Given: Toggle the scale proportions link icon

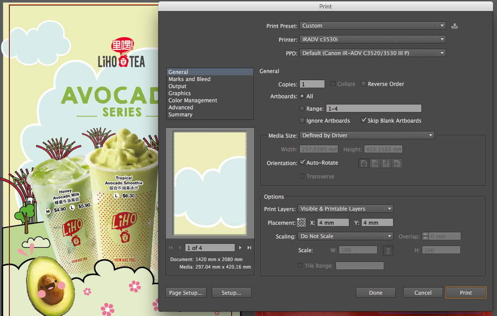Looking at the screenshot, I should (x=388, y=250).
